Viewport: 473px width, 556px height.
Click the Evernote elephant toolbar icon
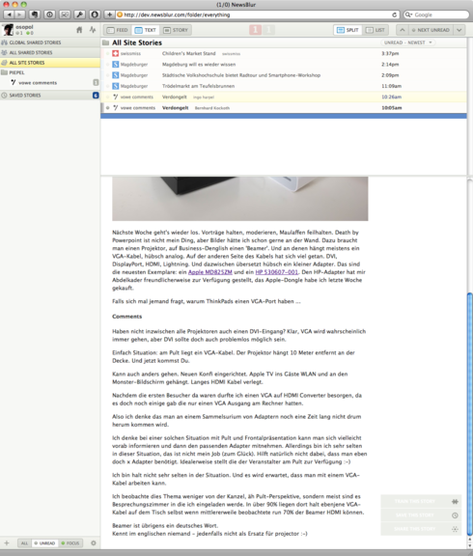[x=35, y=14]
